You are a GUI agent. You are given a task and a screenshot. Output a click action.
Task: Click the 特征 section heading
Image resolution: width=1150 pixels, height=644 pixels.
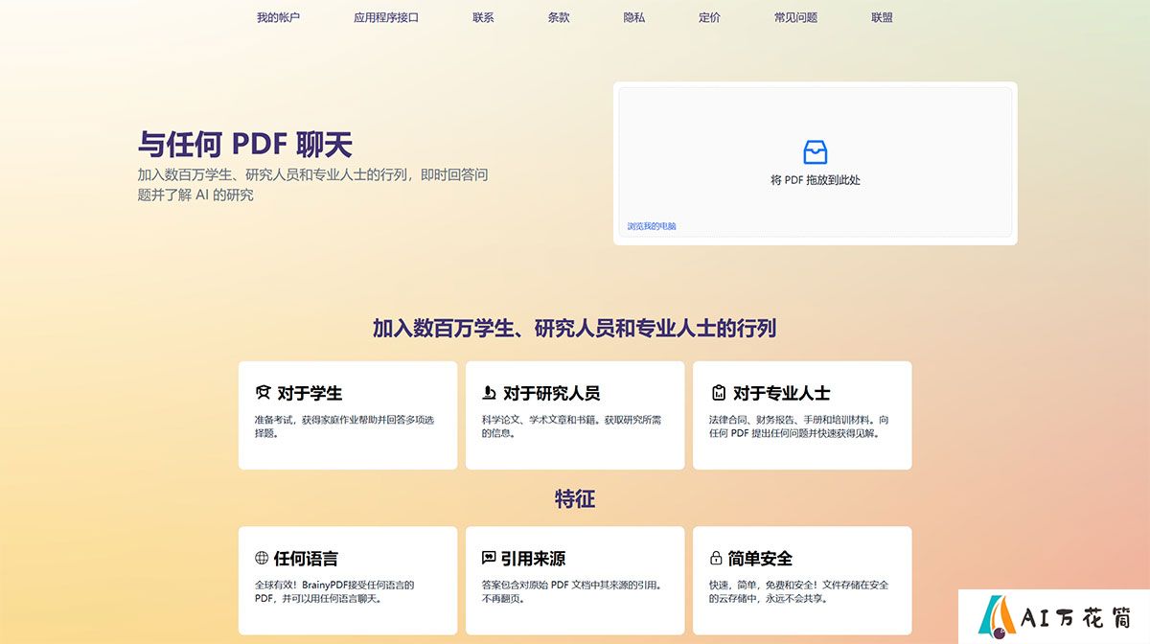575,499
